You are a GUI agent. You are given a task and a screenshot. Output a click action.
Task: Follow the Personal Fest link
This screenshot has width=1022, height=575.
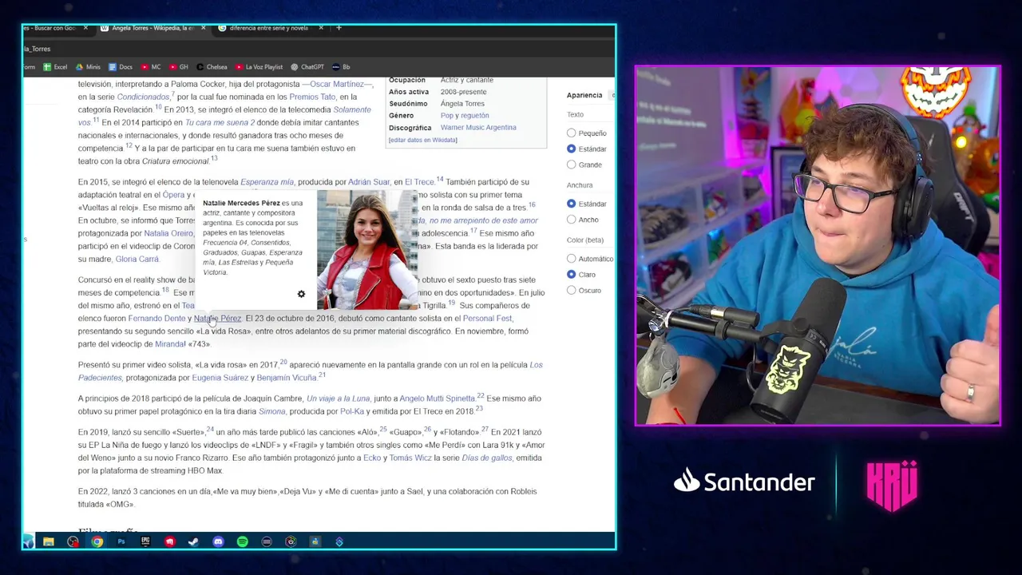click(x=487, y=319)
